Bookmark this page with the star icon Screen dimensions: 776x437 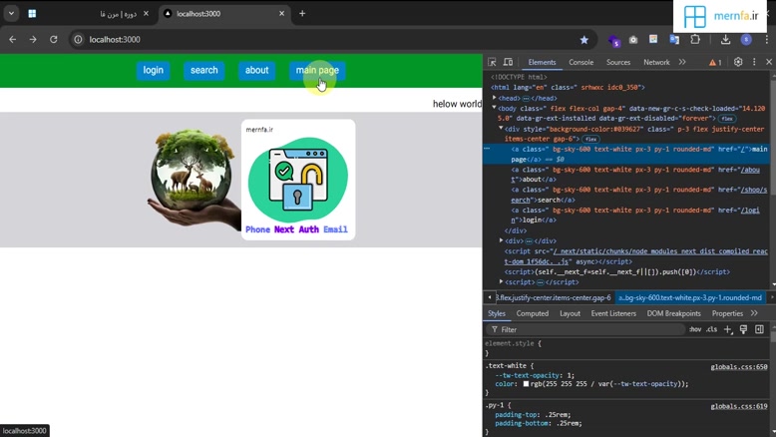tap(584, 40)
